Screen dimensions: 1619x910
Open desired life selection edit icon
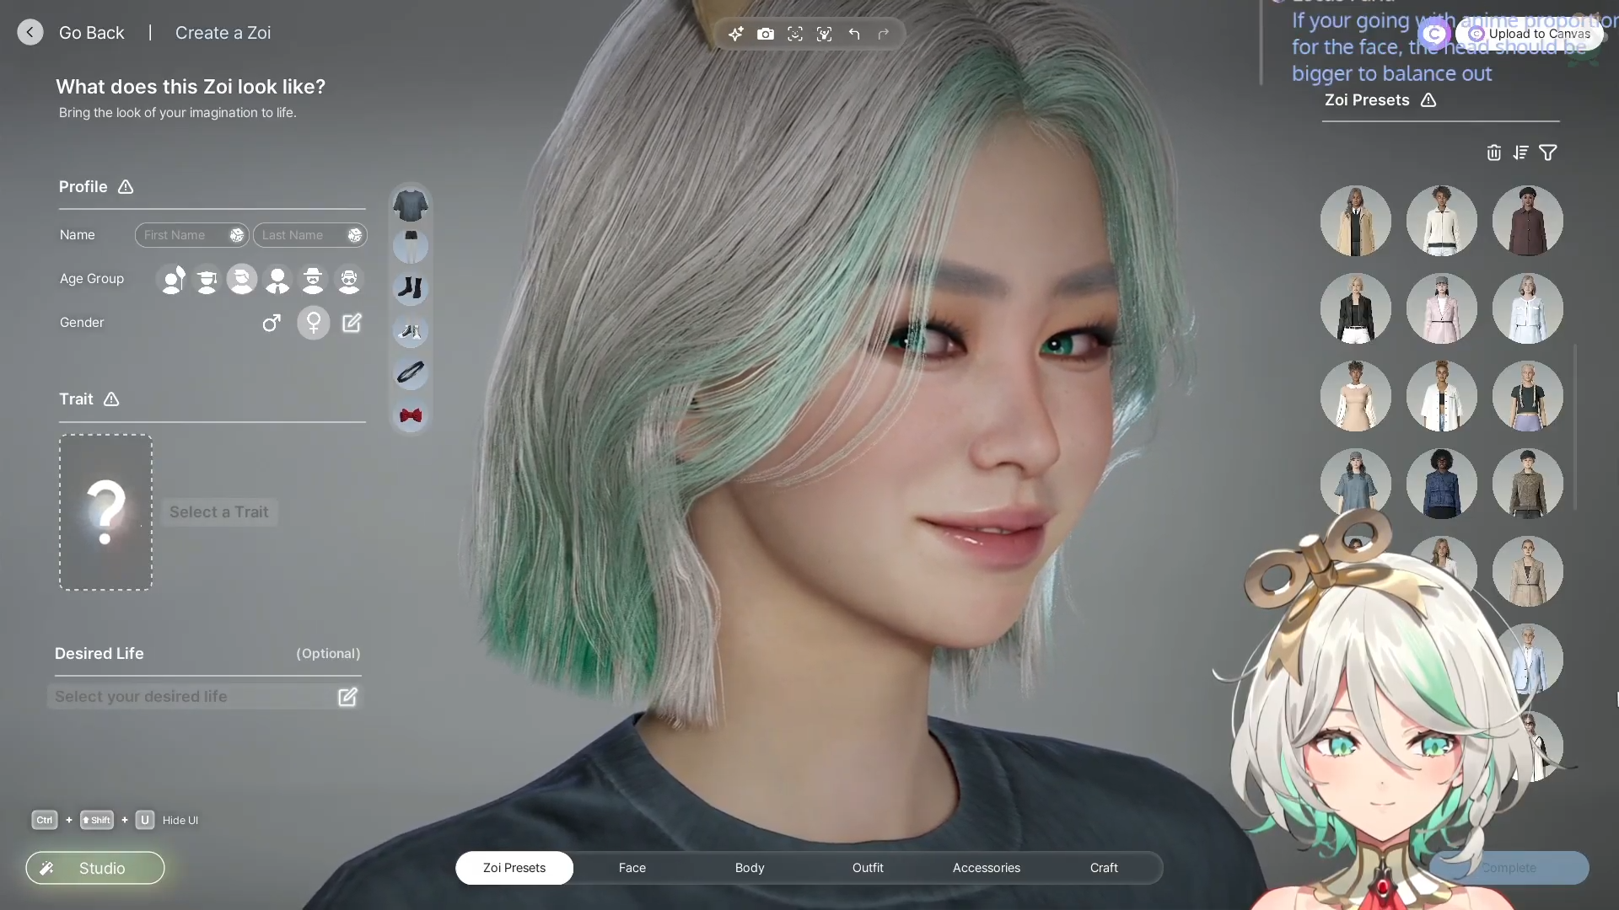tap(347, 697)
